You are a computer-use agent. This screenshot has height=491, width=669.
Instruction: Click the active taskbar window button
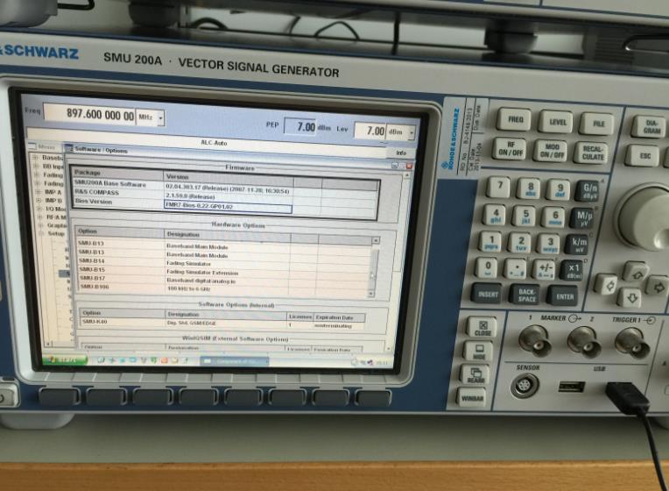click(x=234, y=361)
